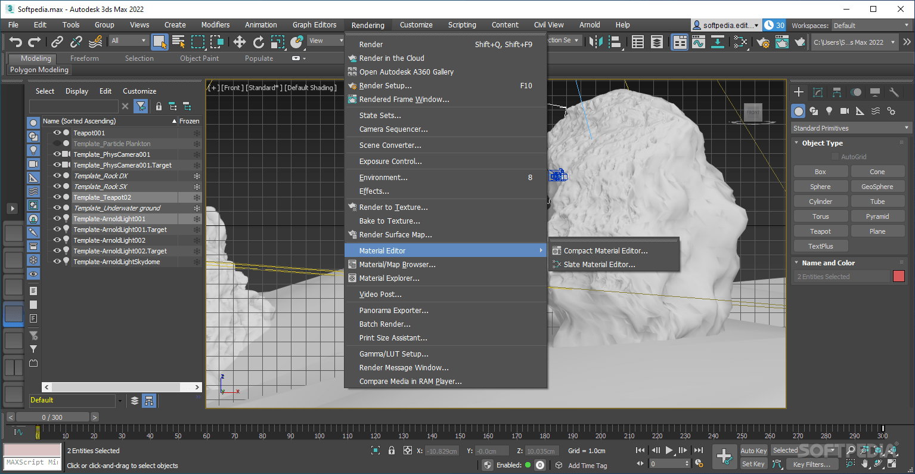This screenshot has width=915, height=474.
Task: Switch to the Modify panel icon
Action: coord(818,92)
